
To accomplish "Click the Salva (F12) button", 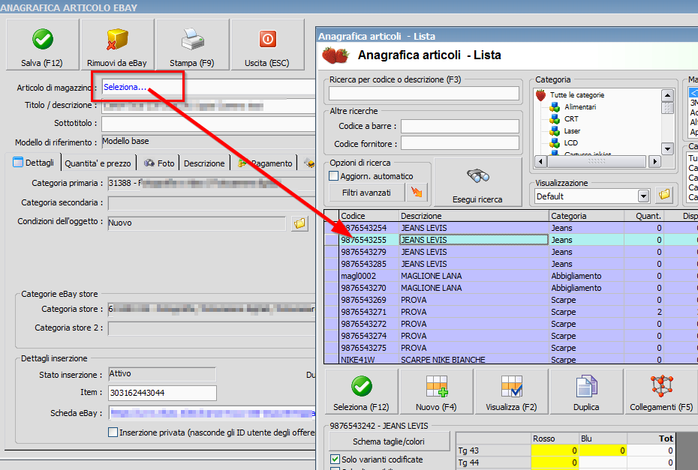I will pos(42,45).
